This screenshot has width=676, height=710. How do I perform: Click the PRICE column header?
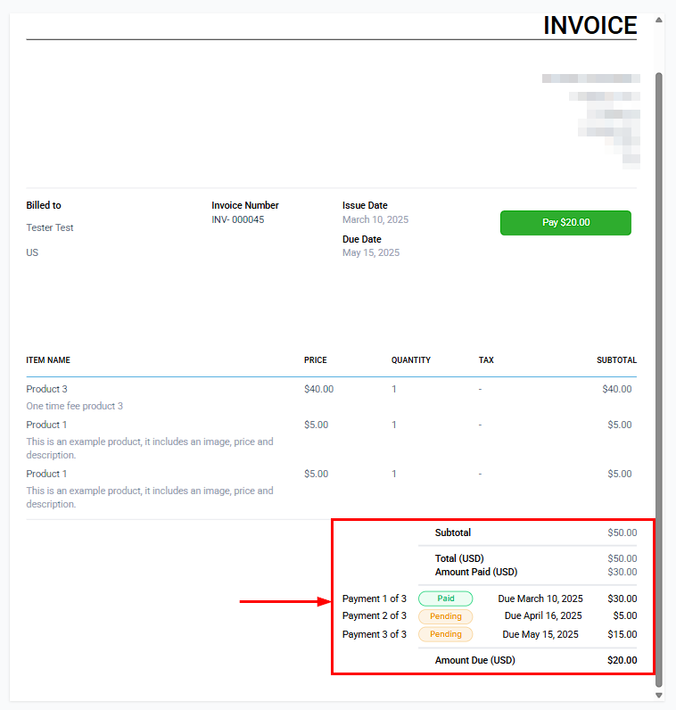tap(315, 360)
